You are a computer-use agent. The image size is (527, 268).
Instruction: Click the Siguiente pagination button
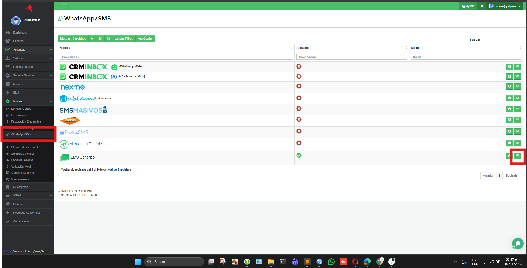pyautogui.click(x=511, y=176)
